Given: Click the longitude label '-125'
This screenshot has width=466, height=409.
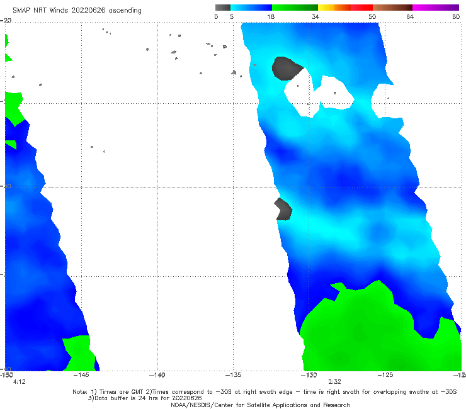Looking at the screenshot, I should pos(385,375).
